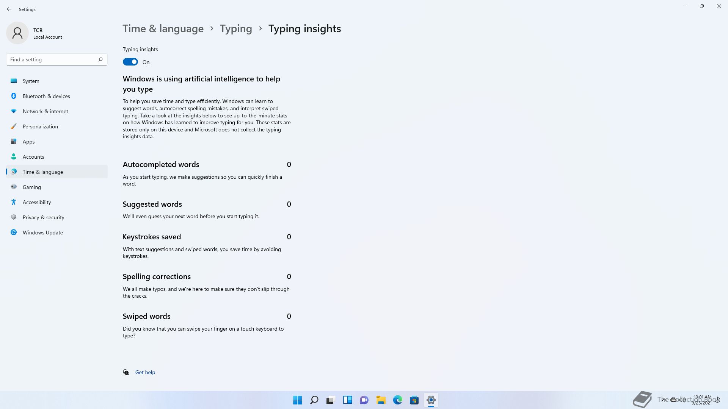Open the Widgets panel from the taskbar

pyautogui.click(x=348, y=400)
